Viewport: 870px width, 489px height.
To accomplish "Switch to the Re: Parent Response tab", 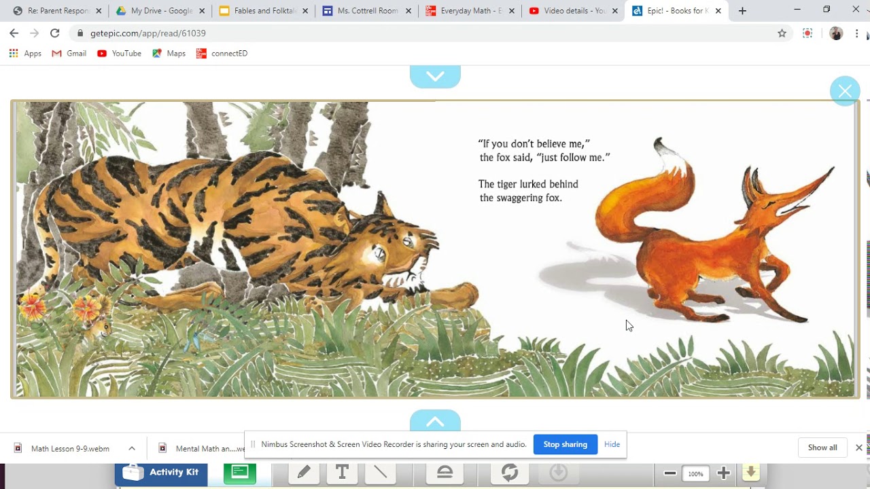I will (x=57, y=11).
